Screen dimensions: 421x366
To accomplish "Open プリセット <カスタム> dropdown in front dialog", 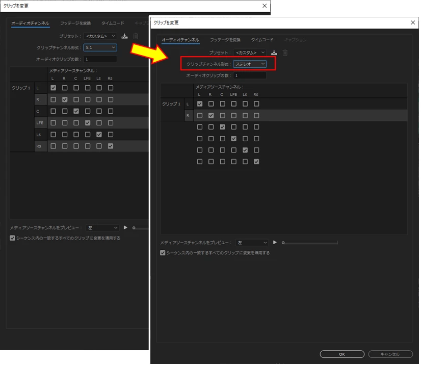I will pyautogui.click(x=250, y=53).
